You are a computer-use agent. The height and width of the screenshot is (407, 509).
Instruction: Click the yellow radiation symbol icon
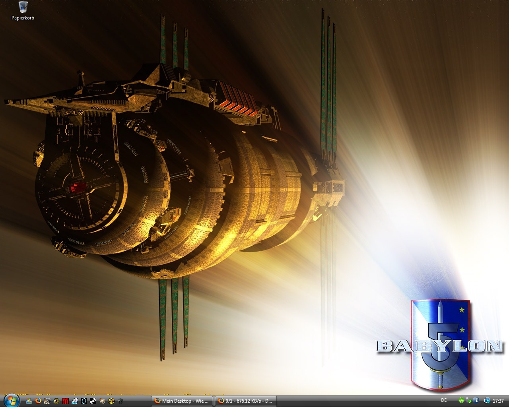[111, 401]
